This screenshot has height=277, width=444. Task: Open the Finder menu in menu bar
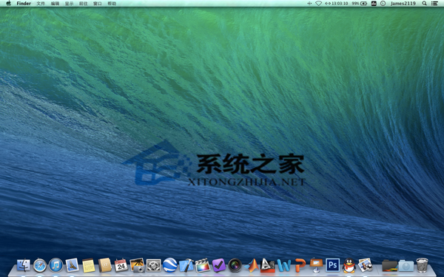24,4
